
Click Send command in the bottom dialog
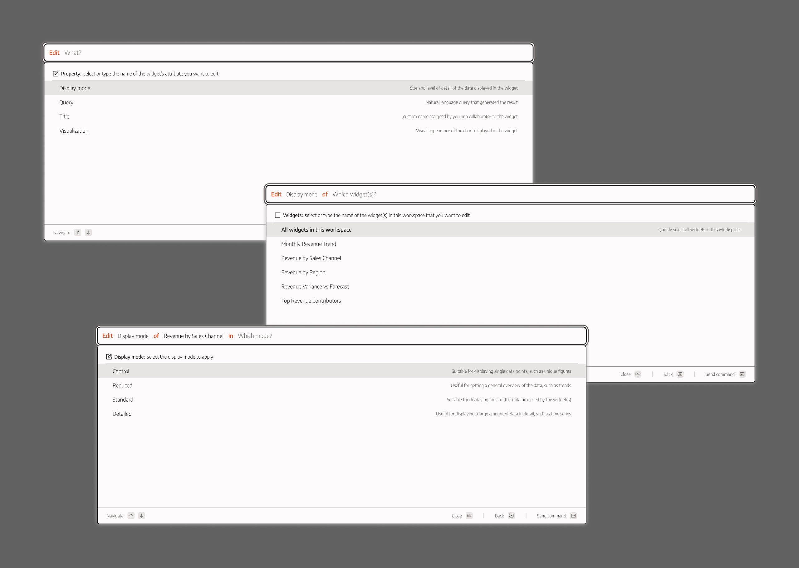tap(551, 516)
